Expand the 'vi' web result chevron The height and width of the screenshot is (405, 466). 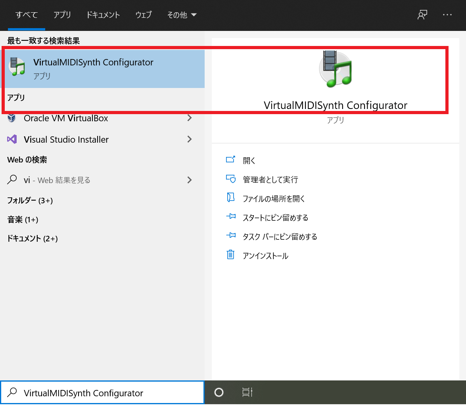tap(189, 180)
